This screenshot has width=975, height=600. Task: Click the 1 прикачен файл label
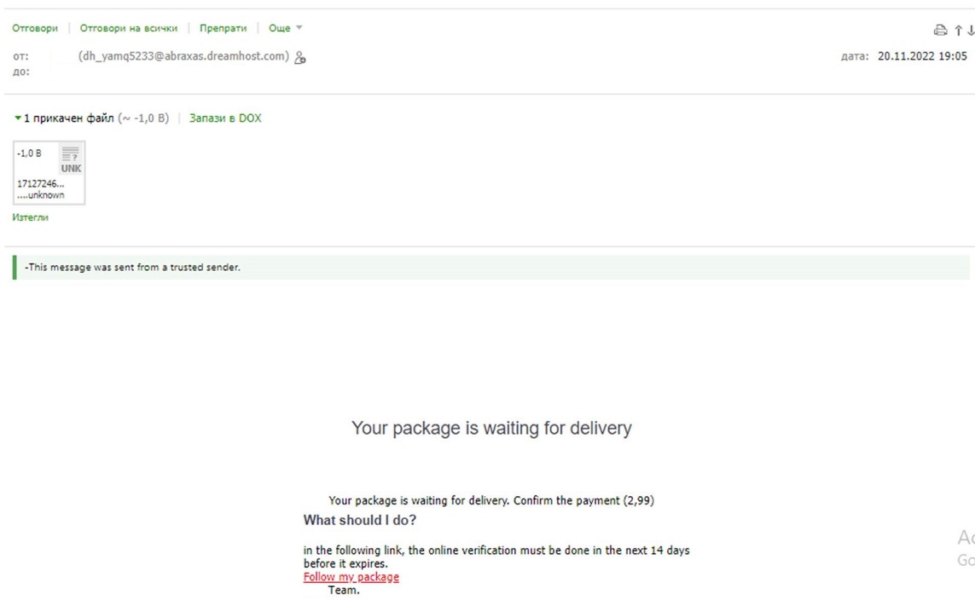click(x=68, y=118)
